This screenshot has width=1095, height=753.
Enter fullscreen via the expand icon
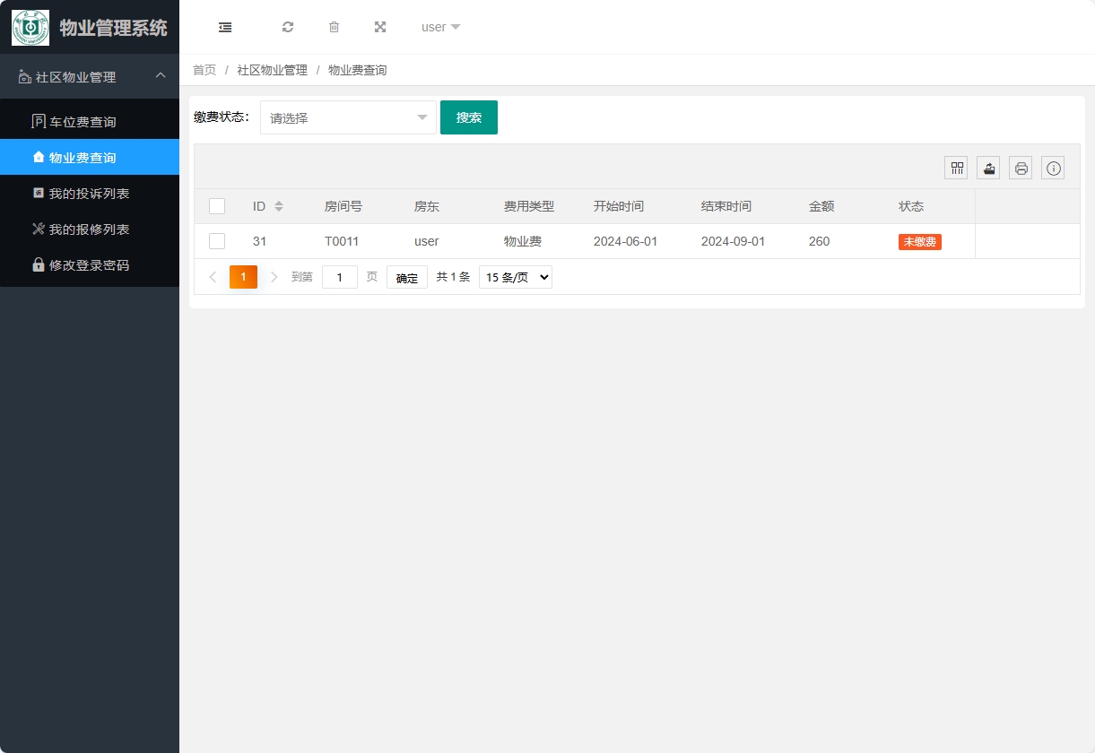tap(380, 27)
